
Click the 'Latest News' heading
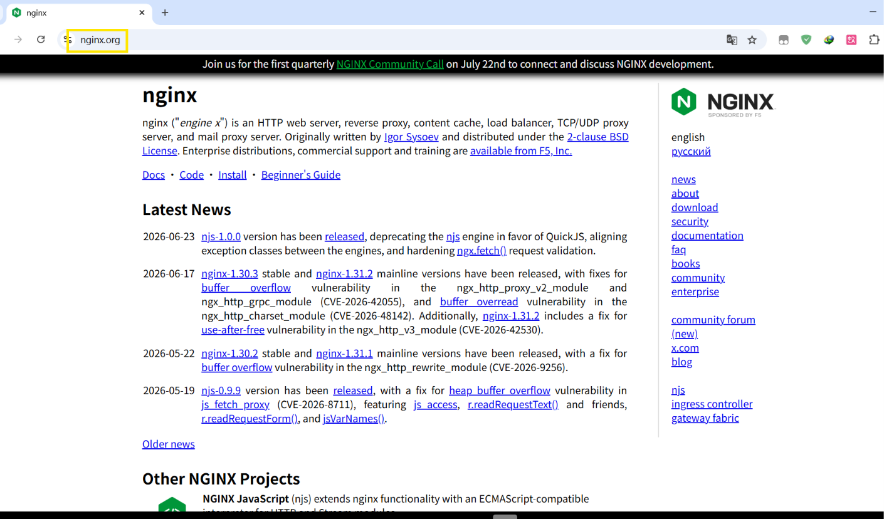click(187, 209)
